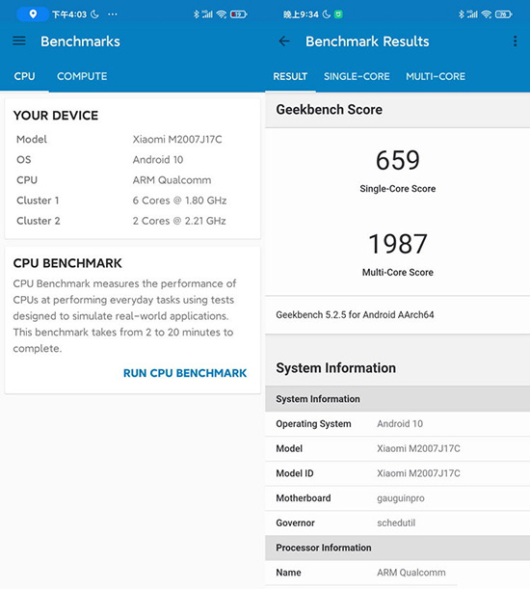The image size is (530, 589).
Task: Tap the blue location pill icon
Action: [x=33, y=14]
